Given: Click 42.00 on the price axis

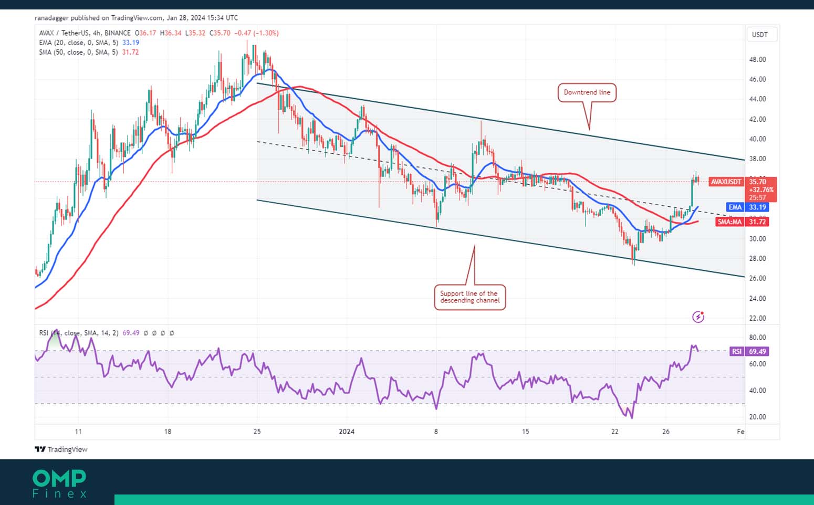Looking at the screenshot, I should (x=757, y=119).
